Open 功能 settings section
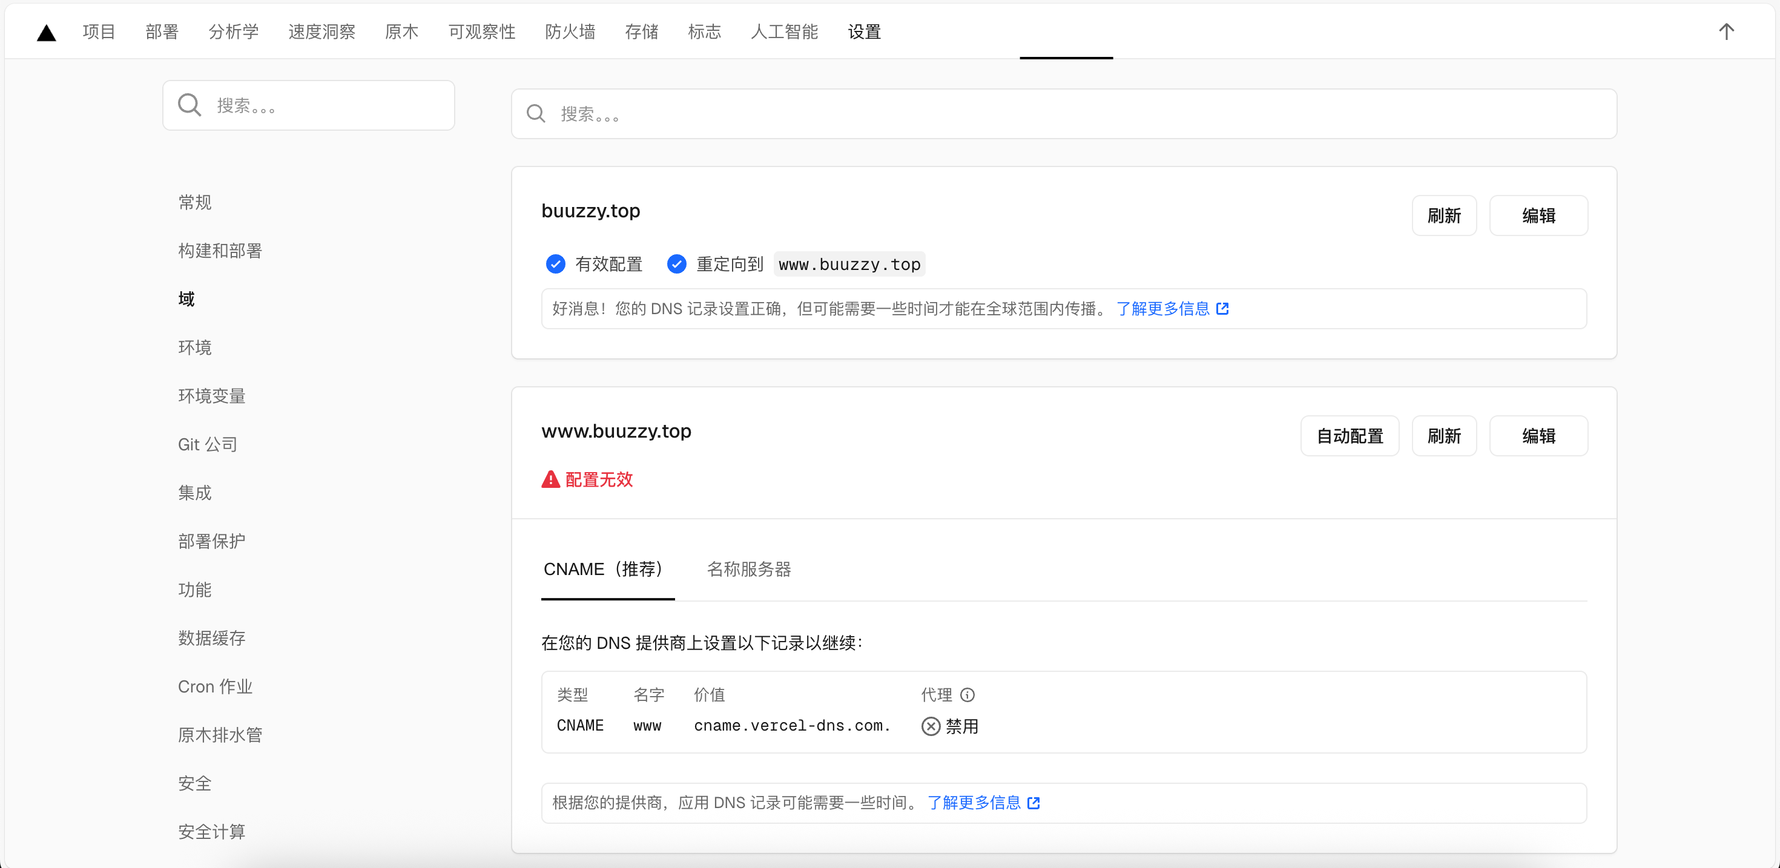This screenshot has width=1780, height=868. click(195, 590)
